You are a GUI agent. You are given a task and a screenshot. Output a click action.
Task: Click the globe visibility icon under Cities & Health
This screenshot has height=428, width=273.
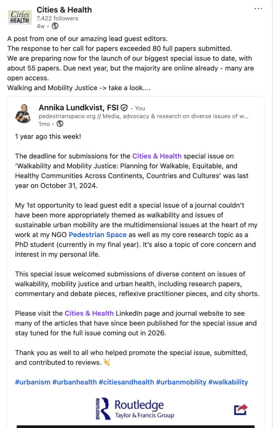click(x=55, y=26)
